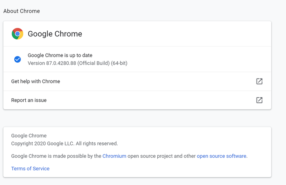This screenshot has height=185, width=286.
Task: Click the About Chrome page heading
Action: pyautogui.click(x=22, y=11)
